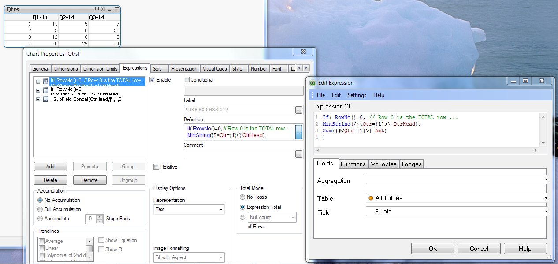This screenshot has height=264, width=558.
Task: Click OK in Edit Expression
Action: click(x=433, y=249)
